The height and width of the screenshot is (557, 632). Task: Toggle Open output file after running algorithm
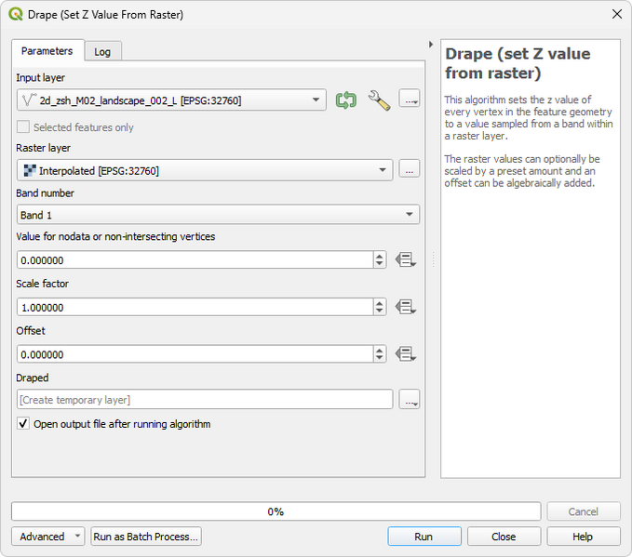tap(23, 424)
